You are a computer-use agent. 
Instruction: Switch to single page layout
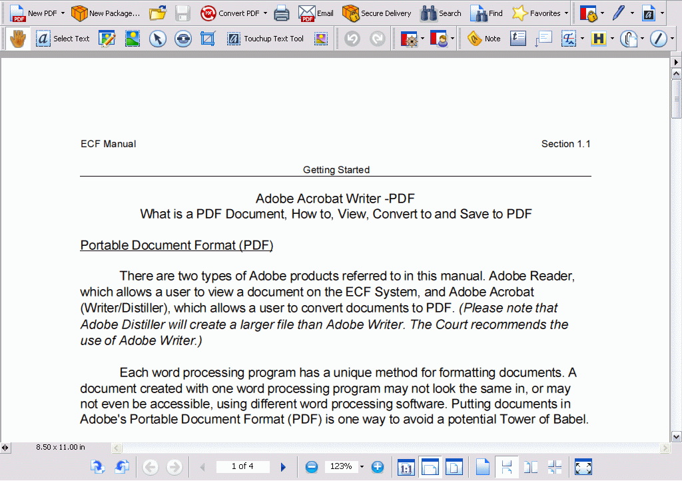point(482,467)
